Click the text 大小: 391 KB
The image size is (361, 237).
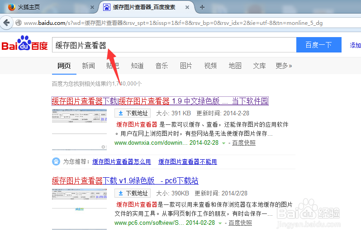coord(173,113)
